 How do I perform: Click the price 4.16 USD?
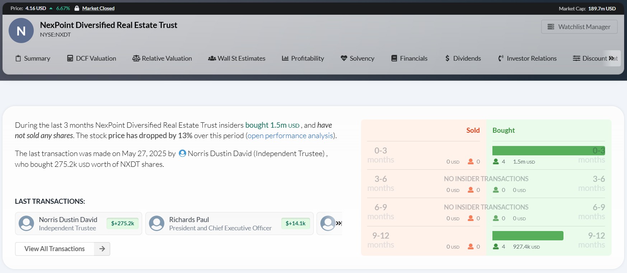pos(36,8)
